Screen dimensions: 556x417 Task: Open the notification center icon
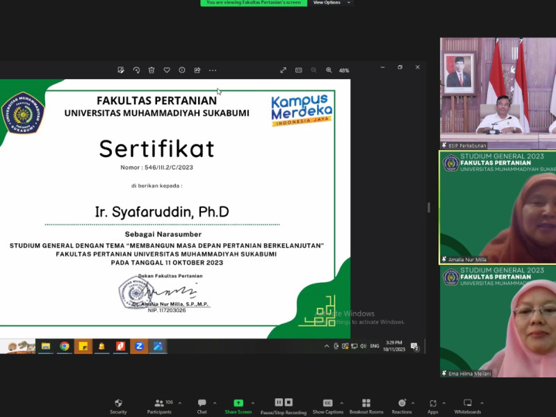pyautogui.click(x=414, y=346)
